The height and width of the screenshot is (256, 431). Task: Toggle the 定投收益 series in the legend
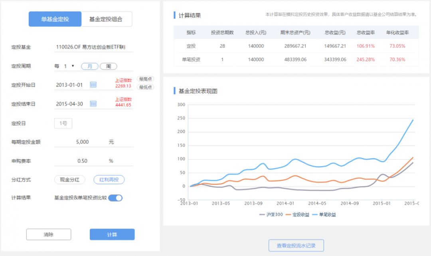click(x=297, y=214)
